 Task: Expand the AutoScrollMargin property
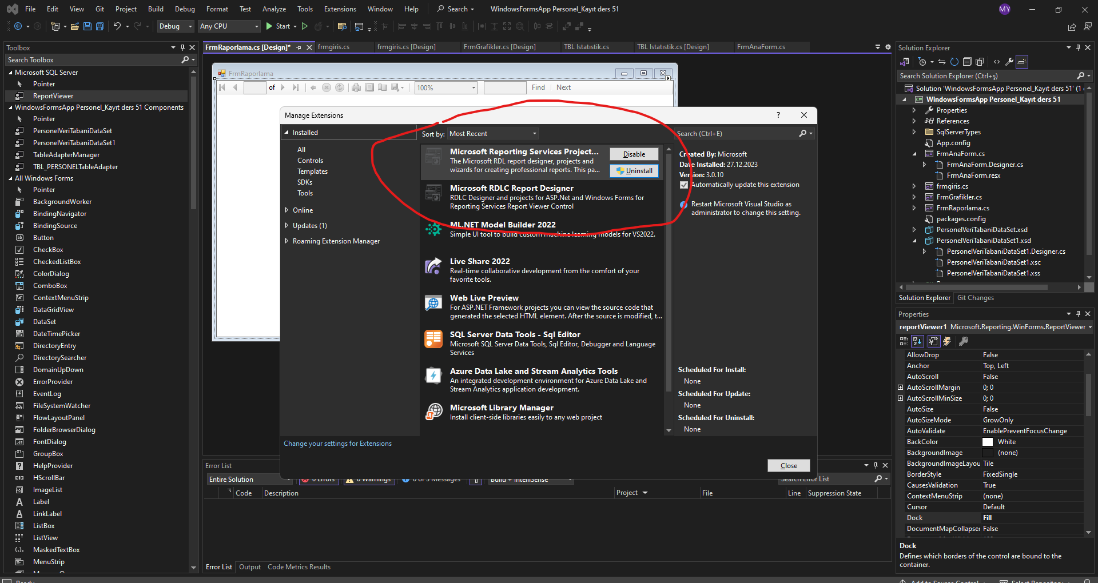point(901,388)
